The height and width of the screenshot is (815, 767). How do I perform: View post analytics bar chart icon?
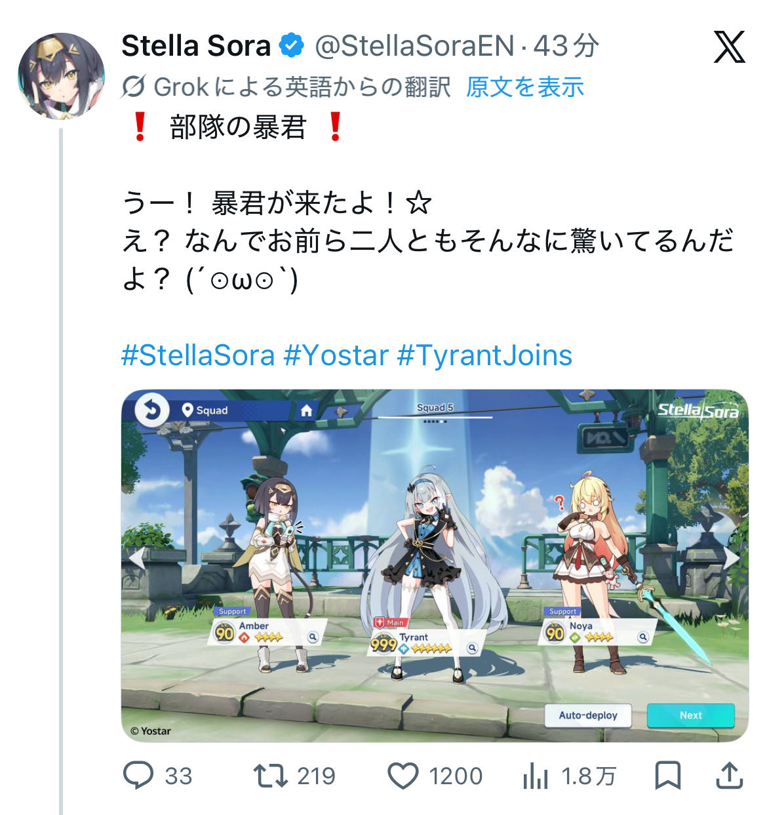click(536, 776)
